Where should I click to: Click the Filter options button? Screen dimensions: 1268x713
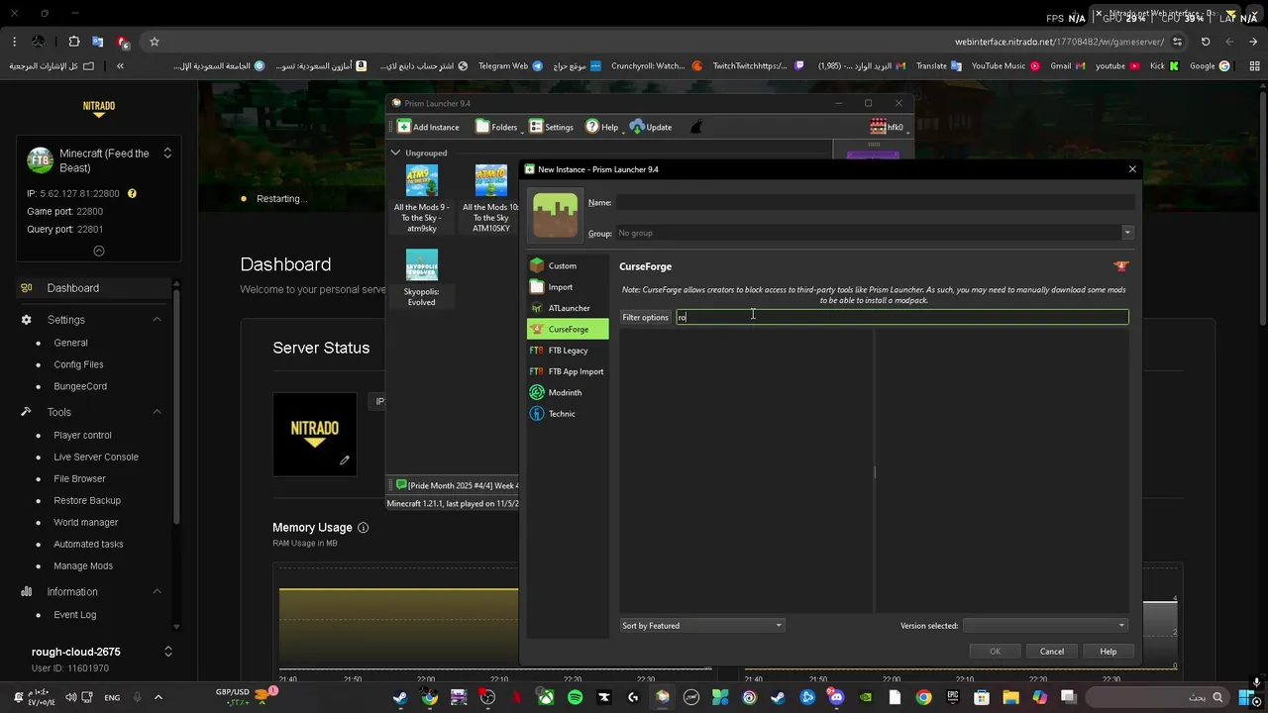click(645, 317)
